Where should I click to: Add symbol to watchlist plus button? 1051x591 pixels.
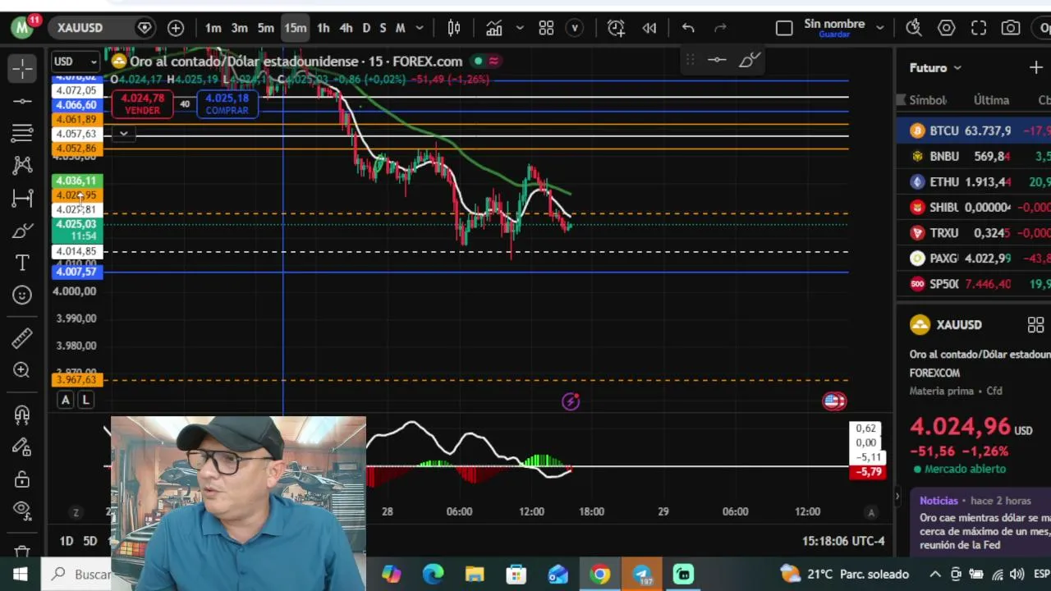(1036, 68)
